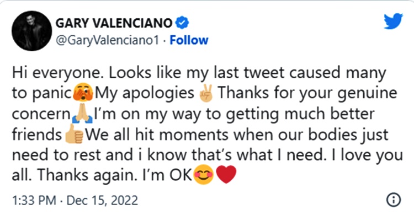Click the GARY VALENCIANO display name
Image resolution: width=414 pixels, height=215 pixels.
coord(114,23)
